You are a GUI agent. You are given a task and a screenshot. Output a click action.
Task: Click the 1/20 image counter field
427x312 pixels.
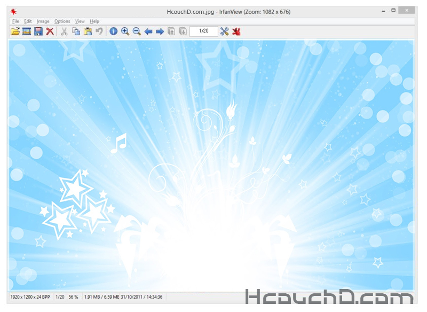(203, 32)
